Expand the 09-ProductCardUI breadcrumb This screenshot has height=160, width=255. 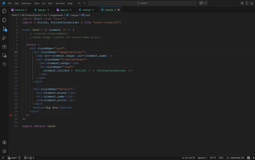pos(31,15)
